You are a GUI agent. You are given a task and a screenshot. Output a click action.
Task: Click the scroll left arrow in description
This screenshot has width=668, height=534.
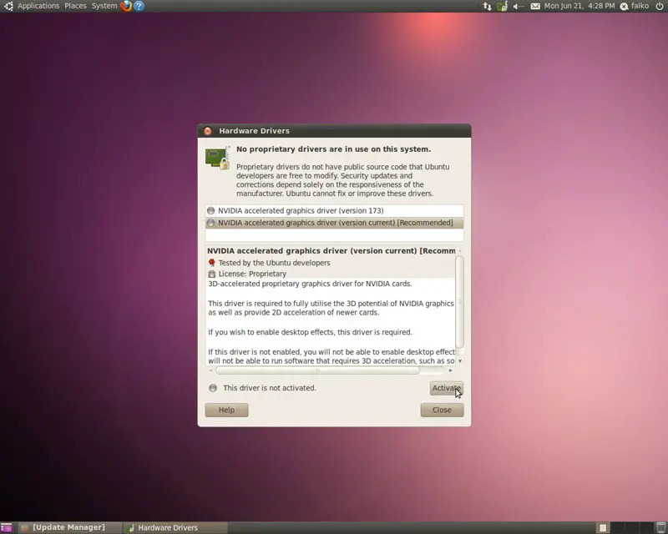tap(210, 370)
